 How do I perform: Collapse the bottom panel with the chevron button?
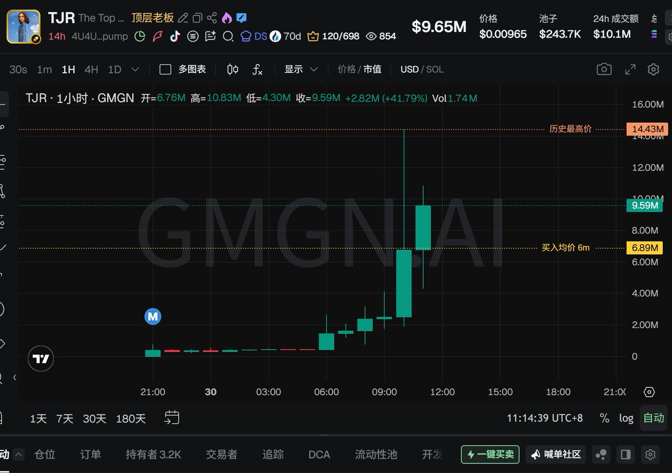19,455
